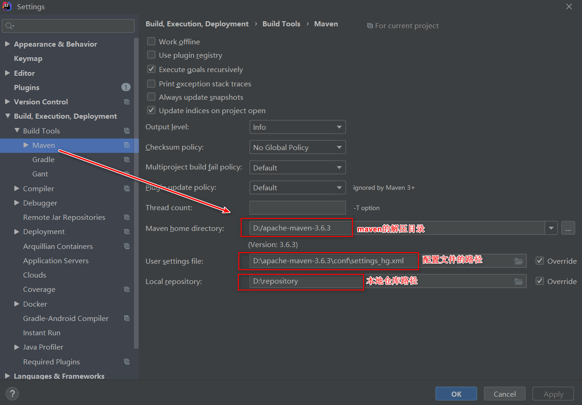The image size is (582, 405).
Task: Click project-scope icon beside Arquillian Containers
Action: point(127,246)
